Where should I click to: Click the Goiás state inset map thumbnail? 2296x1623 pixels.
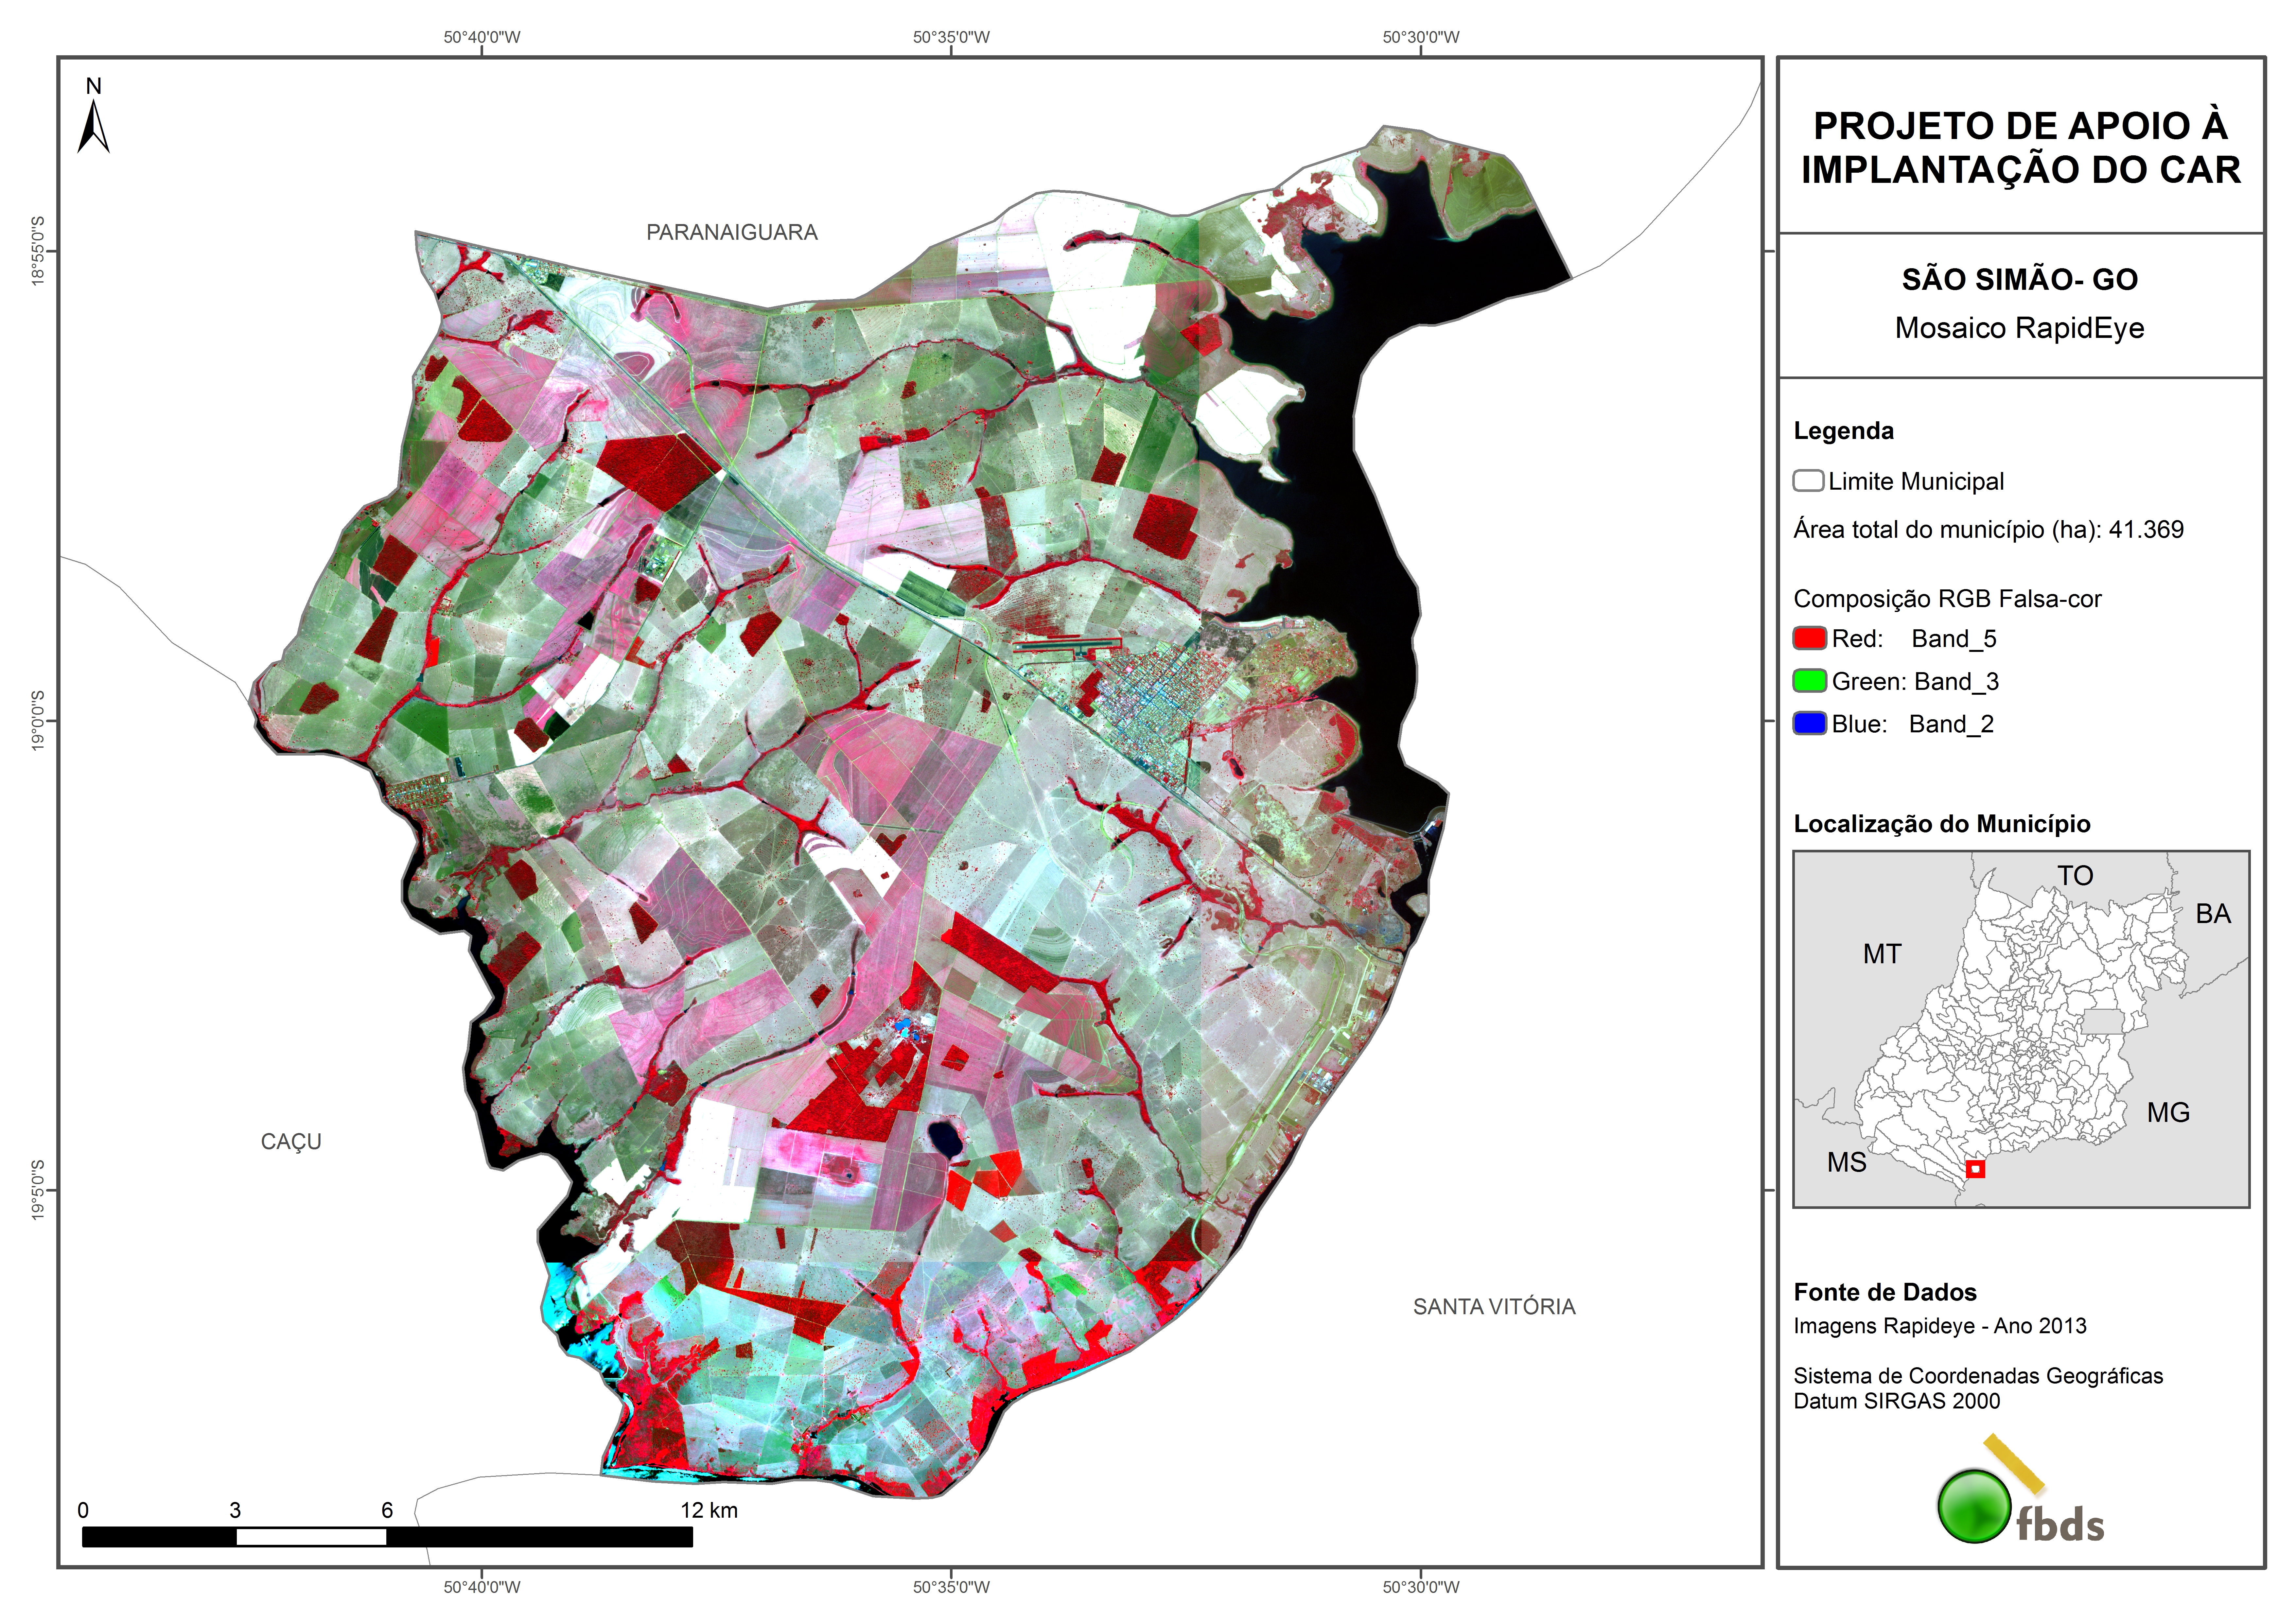click(2020, 1030)
